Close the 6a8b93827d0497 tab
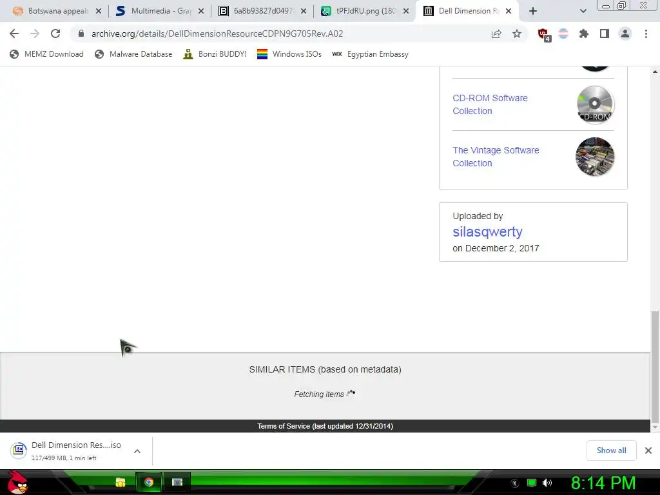660x495 pixels. [x=304, y=11]
